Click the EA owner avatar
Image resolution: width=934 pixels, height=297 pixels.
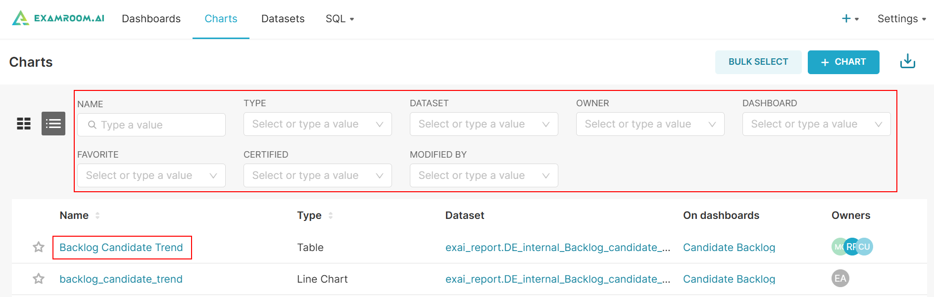click(x=840, y=278)
